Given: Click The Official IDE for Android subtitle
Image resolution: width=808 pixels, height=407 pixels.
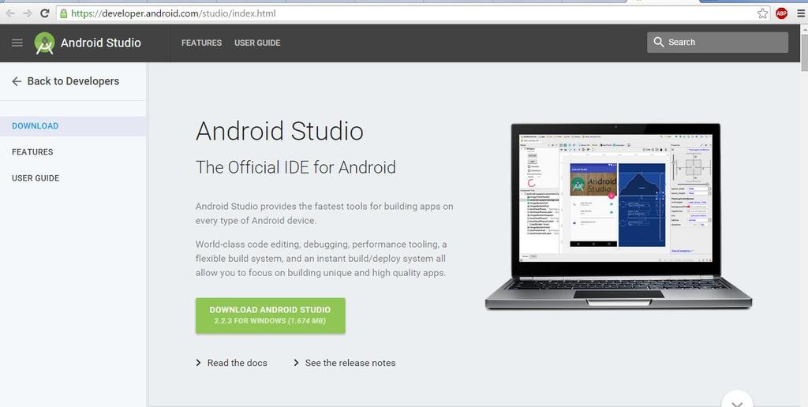Looking at the screenshot, I should [296, 167].
